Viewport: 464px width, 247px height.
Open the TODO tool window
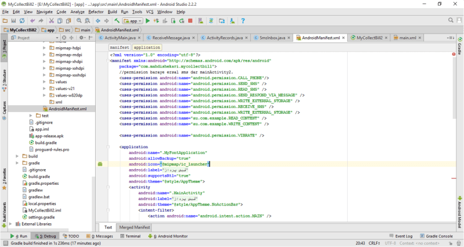pos(71,236)
